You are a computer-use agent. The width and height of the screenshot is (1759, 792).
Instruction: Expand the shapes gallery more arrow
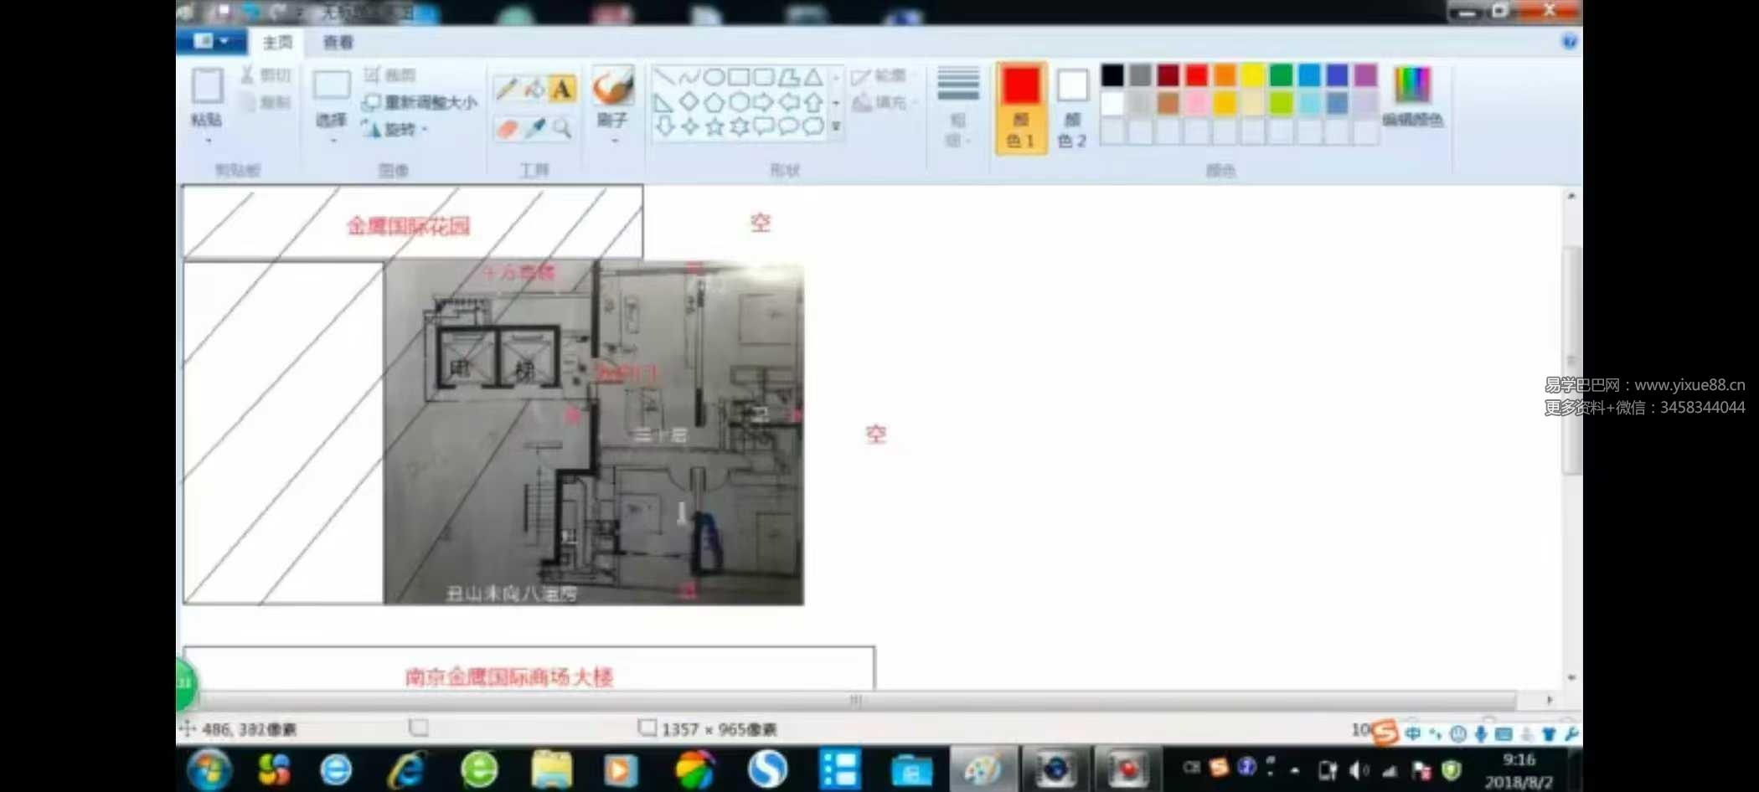(836, 126)
